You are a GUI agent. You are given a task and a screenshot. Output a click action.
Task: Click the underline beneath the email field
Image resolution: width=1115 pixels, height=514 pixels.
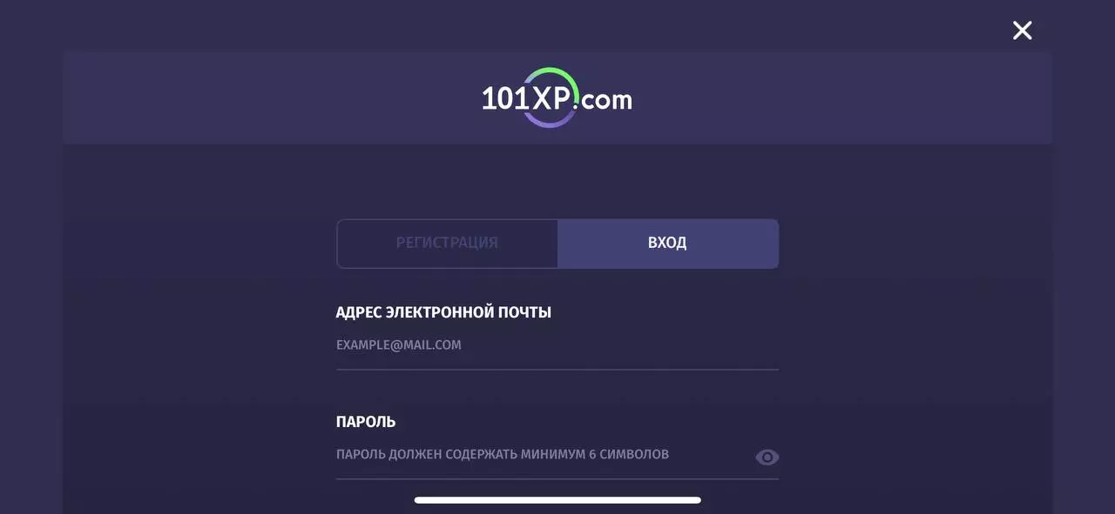[557, 370]
